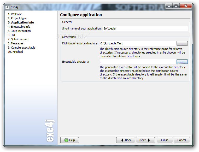Click the Configure application heading

coord(81,15)
